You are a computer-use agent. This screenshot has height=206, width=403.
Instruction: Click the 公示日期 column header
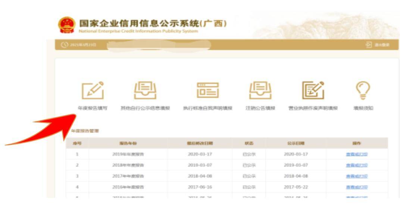296,143
